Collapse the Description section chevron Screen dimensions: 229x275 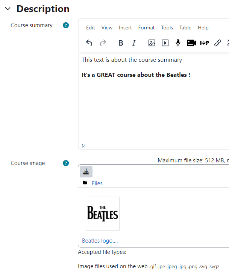(x=8, y=9)
